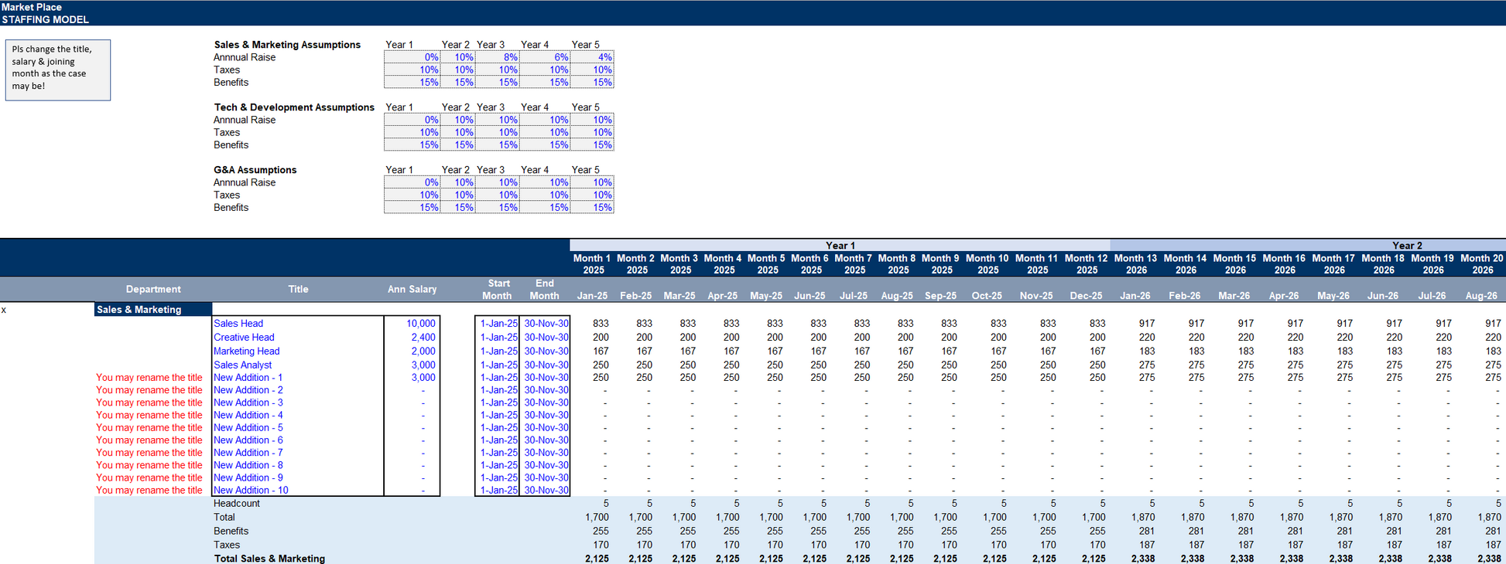This screenshot has width=1506, height=564.
Task: Click the Creative Head title cell
Action: click(x=297, y=338)
